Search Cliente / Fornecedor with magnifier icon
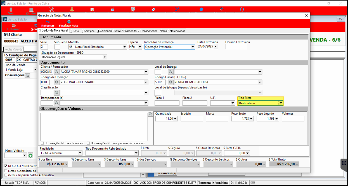This screenshot has width=348, height=186. (56, 72)
